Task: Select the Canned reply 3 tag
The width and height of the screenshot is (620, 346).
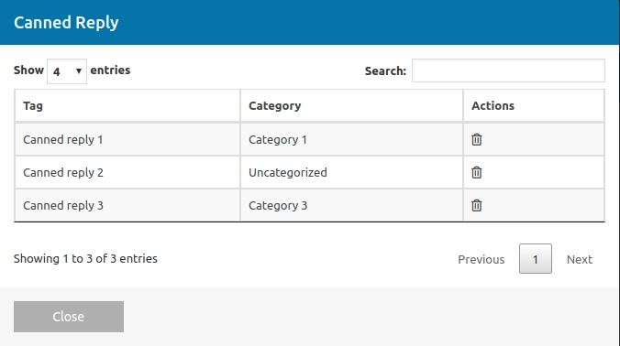Action: tap(63, 206)
